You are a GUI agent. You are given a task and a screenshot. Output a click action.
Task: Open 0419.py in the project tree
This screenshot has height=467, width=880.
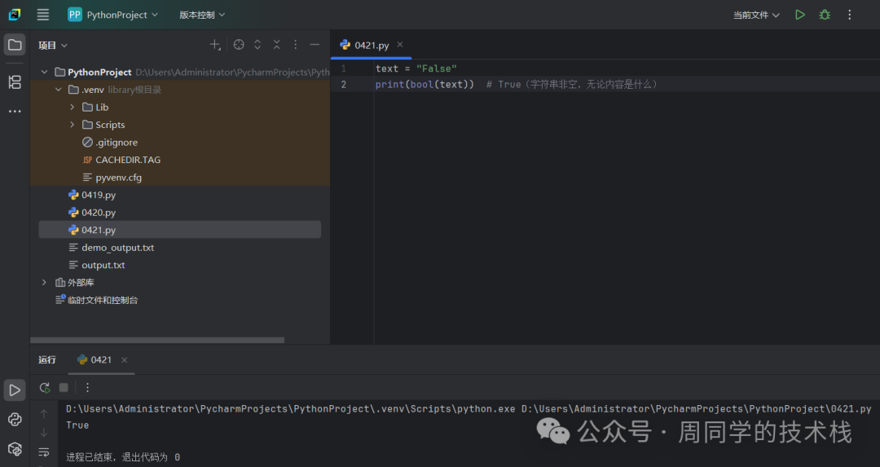(x=92, y=195)
